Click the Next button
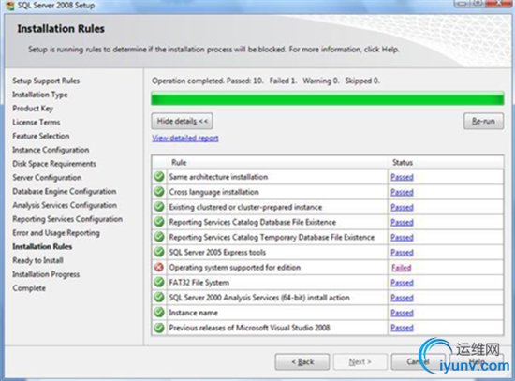The height and width of the screenshot is (381, 515). 360,362
